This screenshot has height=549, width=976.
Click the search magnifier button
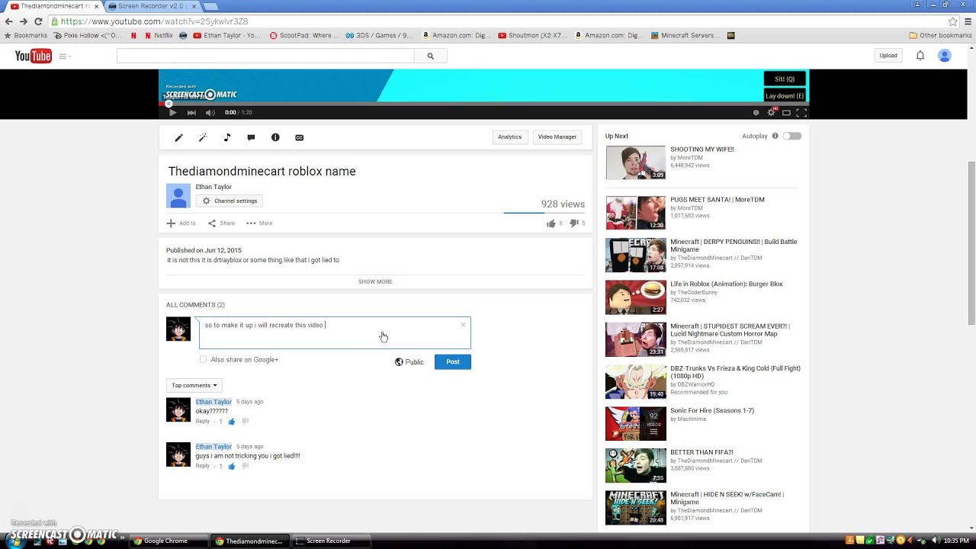[430, 56]
